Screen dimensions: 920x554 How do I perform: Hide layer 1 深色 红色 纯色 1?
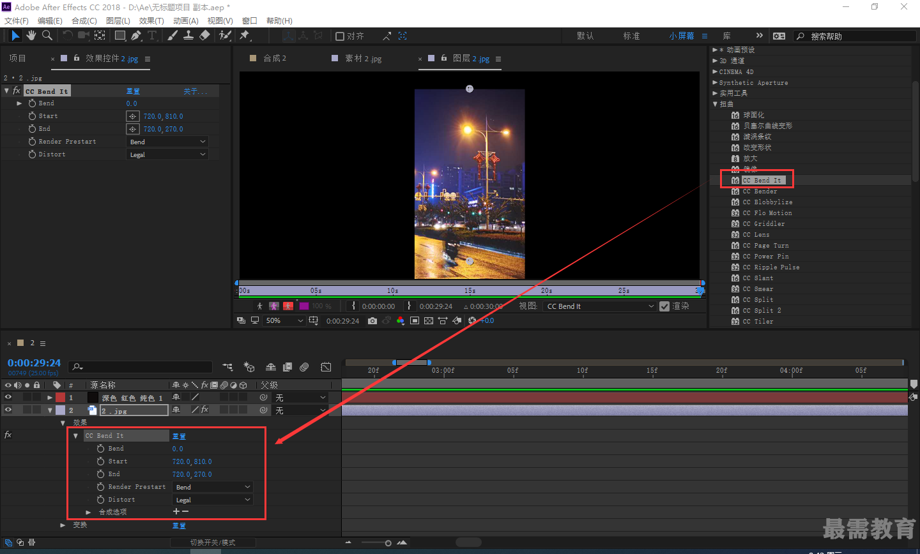coord(8,397)
